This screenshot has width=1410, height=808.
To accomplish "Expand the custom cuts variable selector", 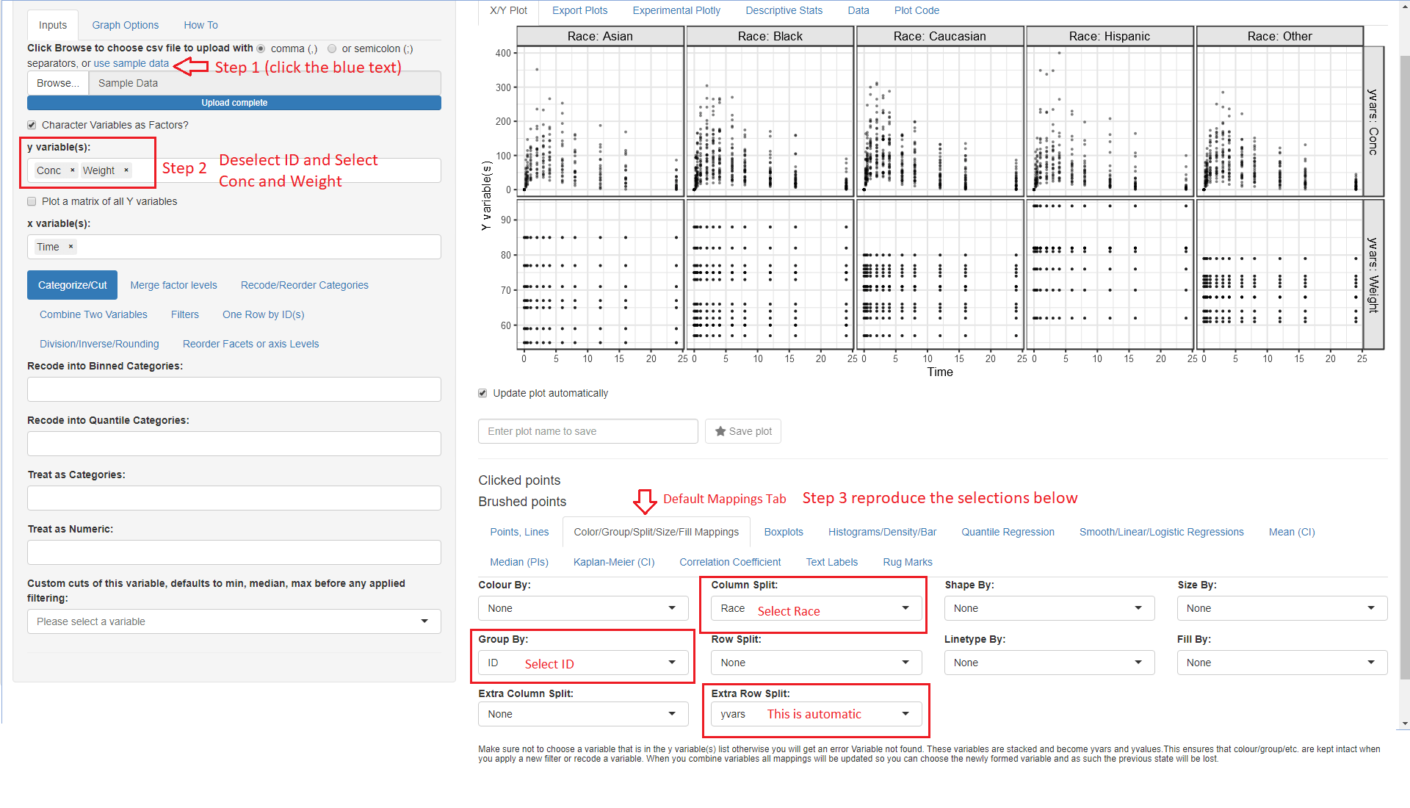I will point(234,621).
